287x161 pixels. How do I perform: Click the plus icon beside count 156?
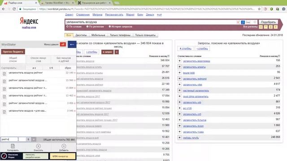coord(179,61)
